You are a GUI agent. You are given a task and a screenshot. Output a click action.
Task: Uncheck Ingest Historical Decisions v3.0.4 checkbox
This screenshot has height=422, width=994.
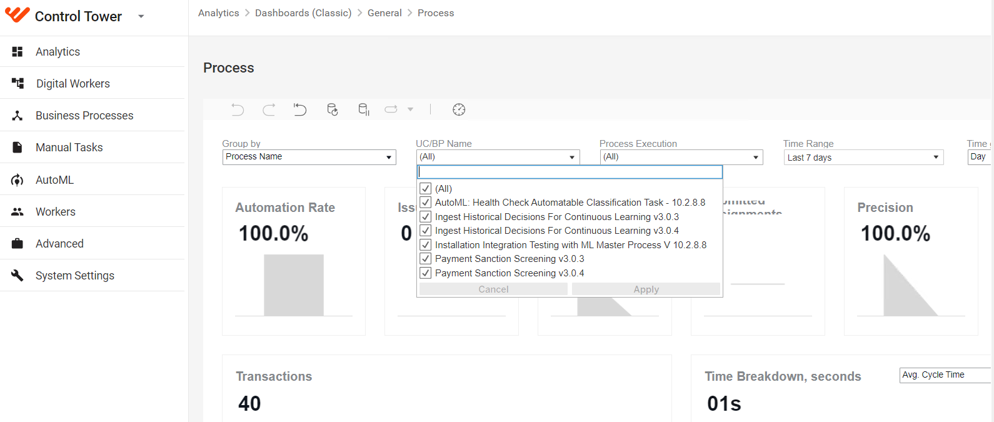pos(426,231)
